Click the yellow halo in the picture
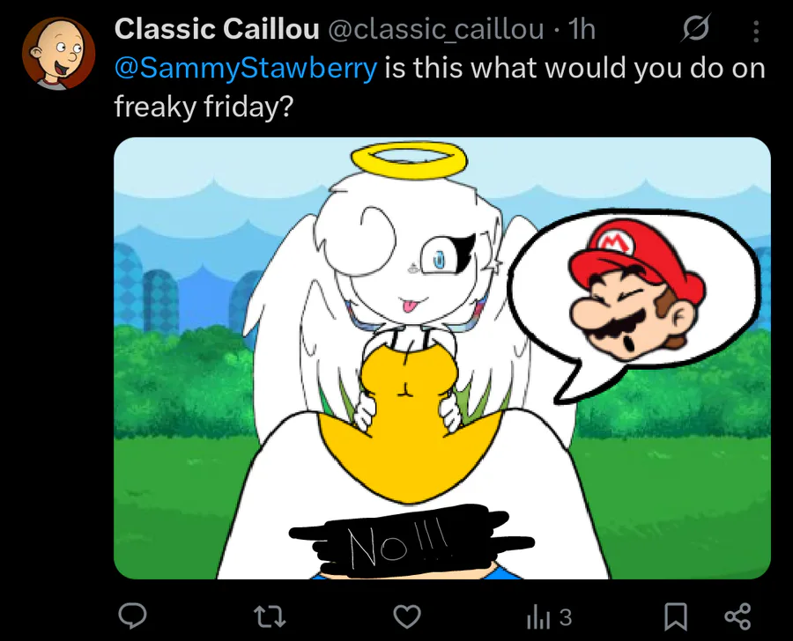This screenshot has height=641, width=793. [410, 160]
